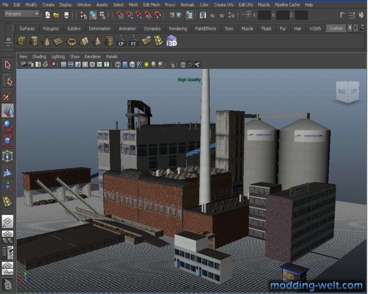Viewport: 368px width, 294px height.
Task: Open input field mode dropdown arrow
Action: tap(243, 15)
